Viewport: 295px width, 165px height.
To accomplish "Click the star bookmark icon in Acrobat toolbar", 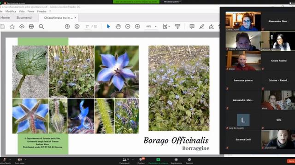I will pos(12,27).
